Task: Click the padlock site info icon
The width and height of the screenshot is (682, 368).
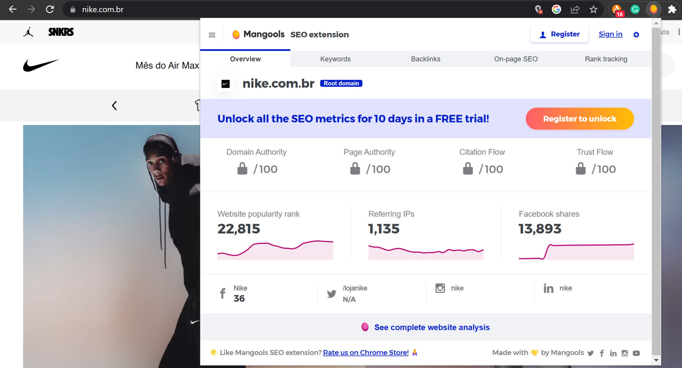Action: click(x=73, y=9)
